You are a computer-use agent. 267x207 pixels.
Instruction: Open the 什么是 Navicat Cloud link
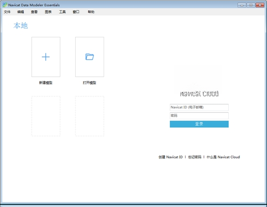223,157
